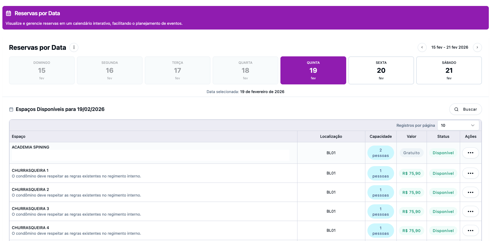Advance to the next week
This screenshot has height=241, width=493.
[x=477, y=47]
